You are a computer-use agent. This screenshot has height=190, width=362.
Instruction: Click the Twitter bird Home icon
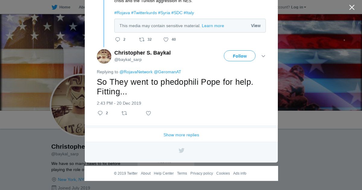pos(55,7)
